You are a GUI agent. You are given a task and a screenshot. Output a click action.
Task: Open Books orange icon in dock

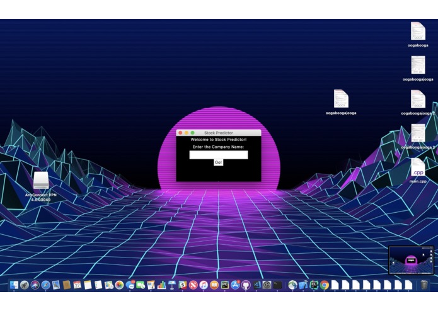(214, 285)
